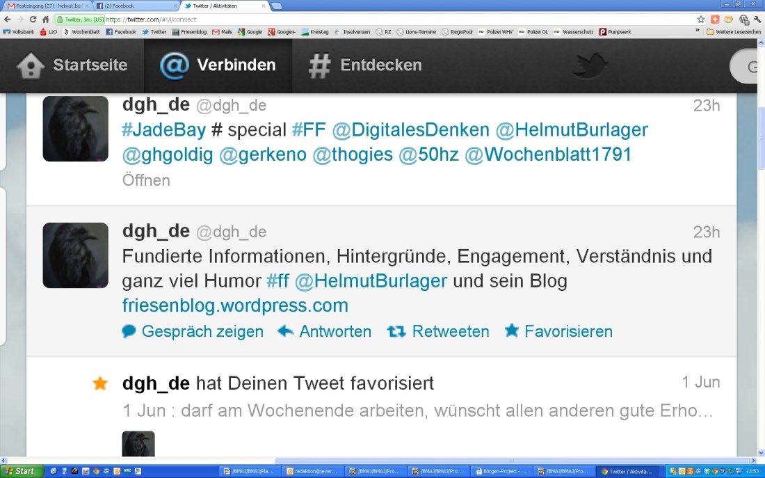Favorite the tweet via the Favorisieren star

coord(512,330)
